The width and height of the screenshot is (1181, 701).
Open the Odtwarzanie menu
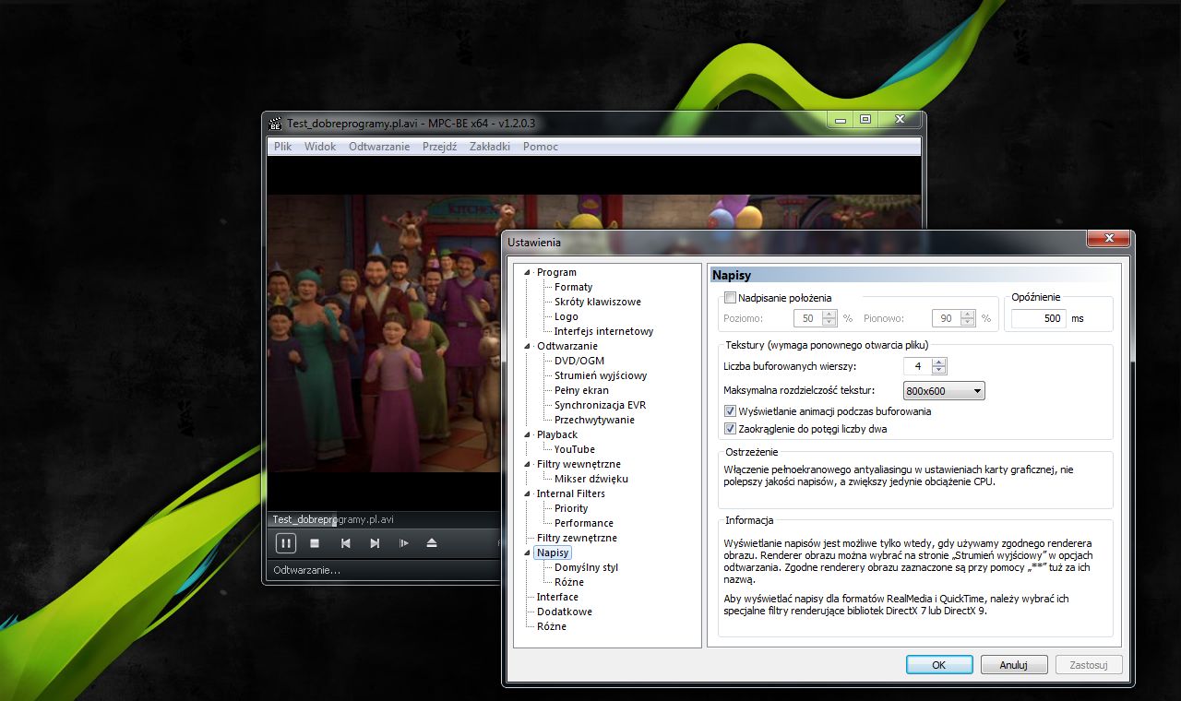pos(378,147)
